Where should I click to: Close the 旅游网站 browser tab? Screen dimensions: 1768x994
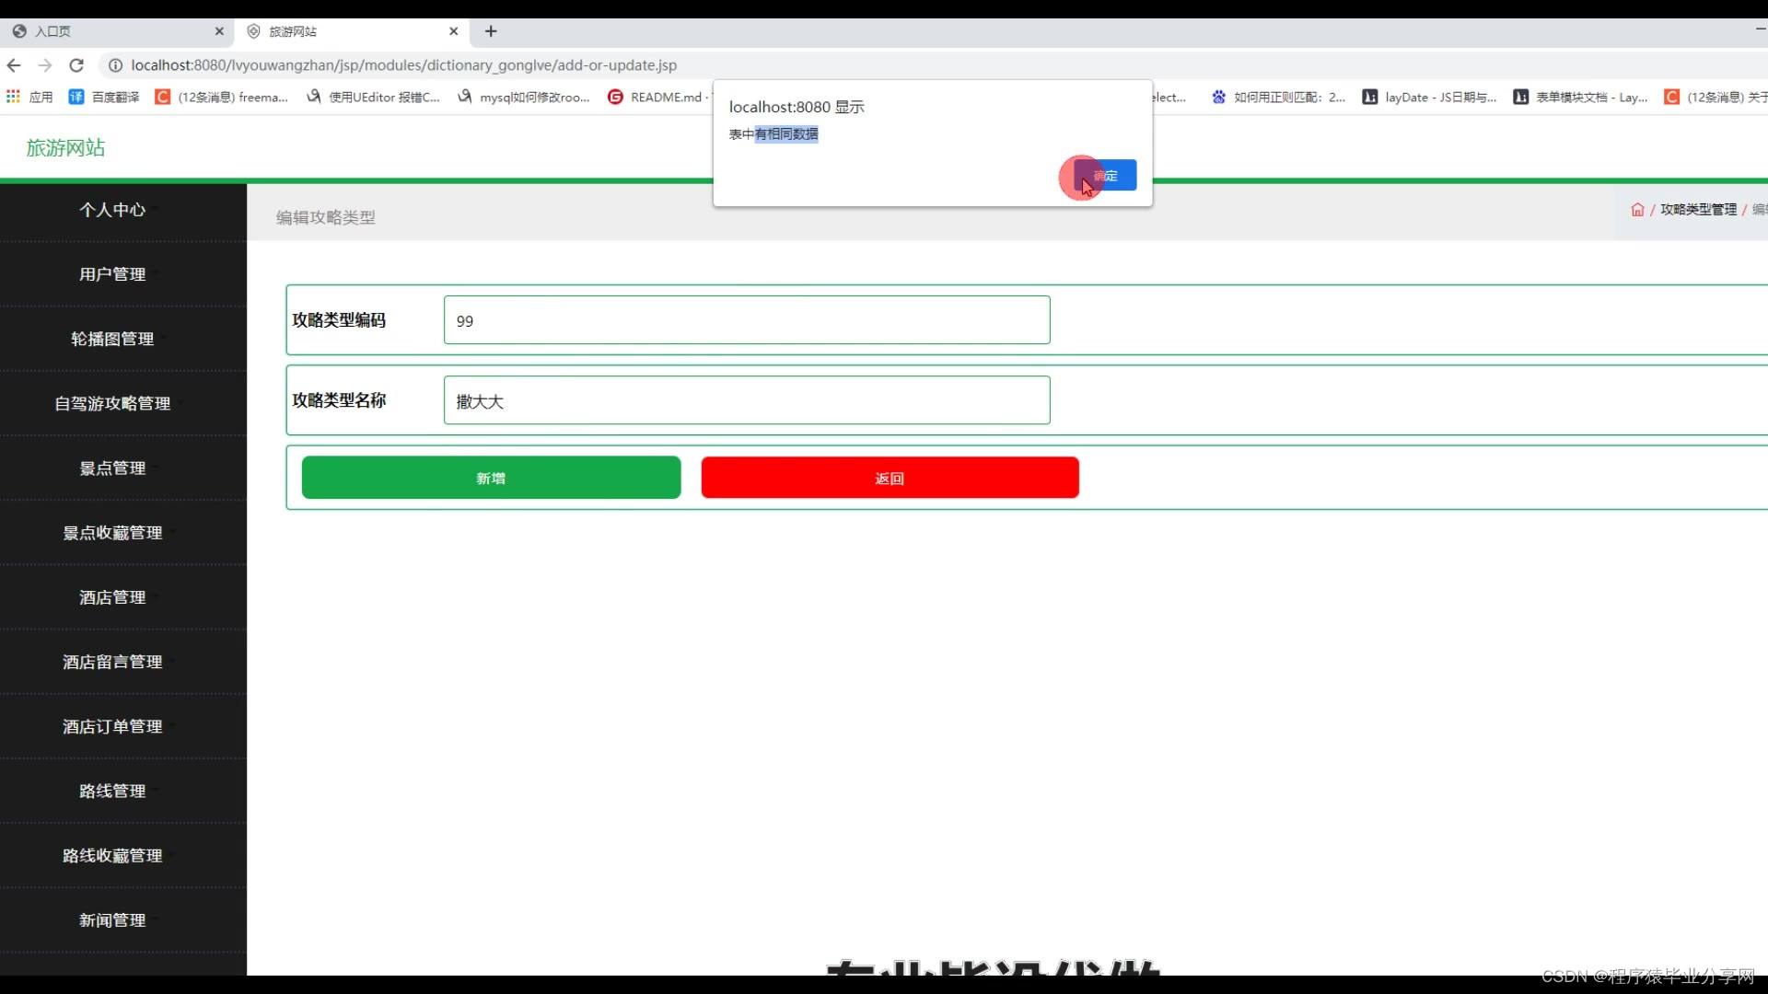click(x=454, y=31)
